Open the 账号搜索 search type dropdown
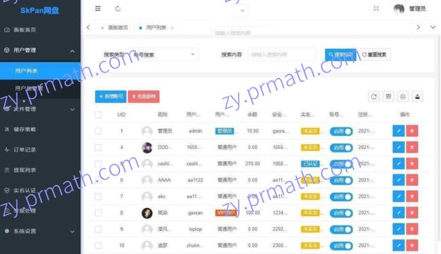The width and height of the screenshot is (441, 254). coord(164,55)
